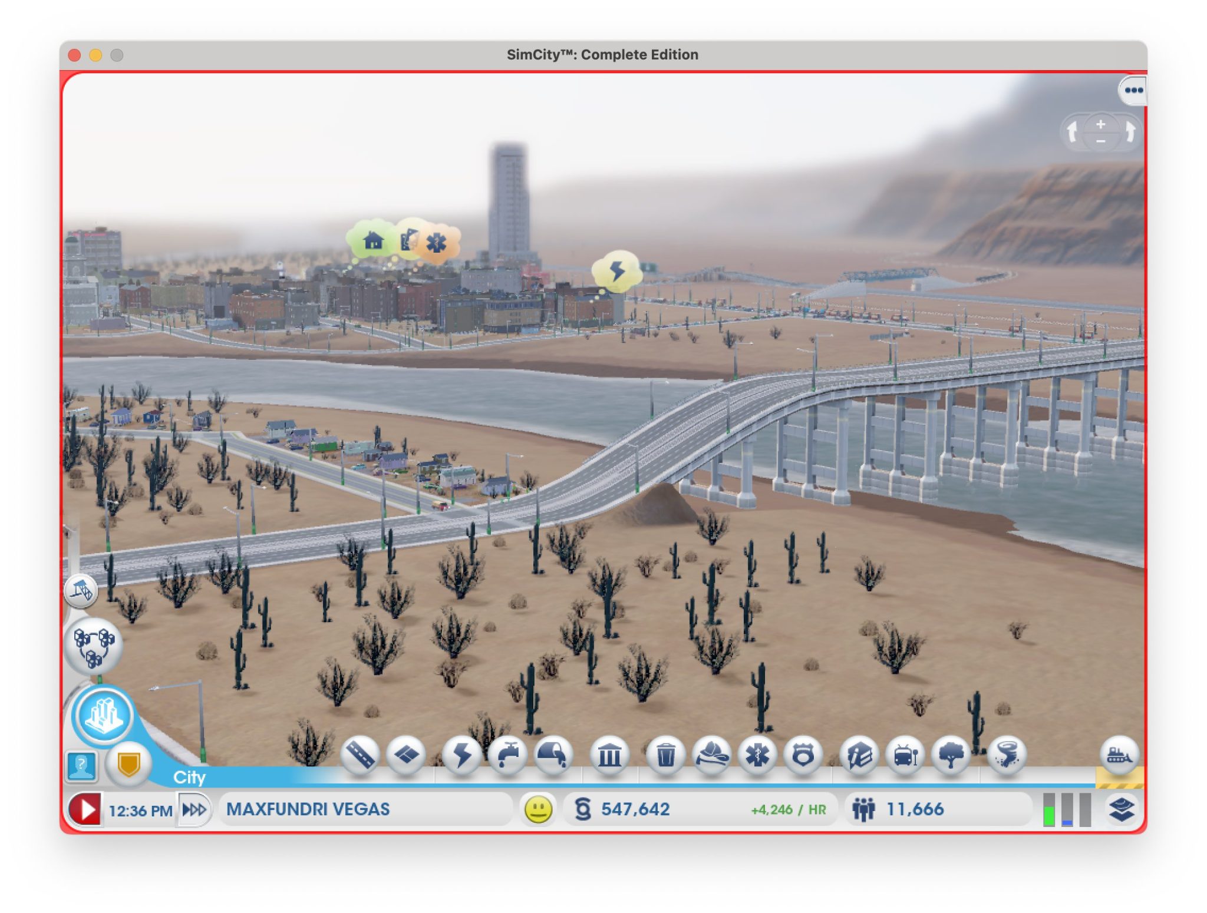1207x913 pixels.
Task: Click the third industrial demand bar
Action: [1085, 810]
